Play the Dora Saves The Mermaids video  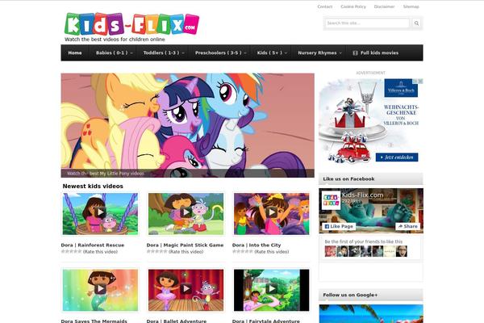tap(100, 289)
